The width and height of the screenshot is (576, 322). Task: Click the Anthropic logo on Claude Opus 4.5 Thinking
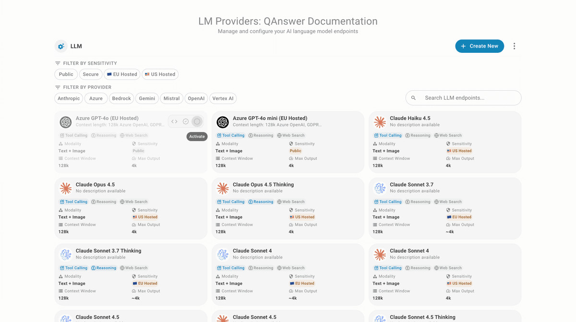[x=223, y=188]
